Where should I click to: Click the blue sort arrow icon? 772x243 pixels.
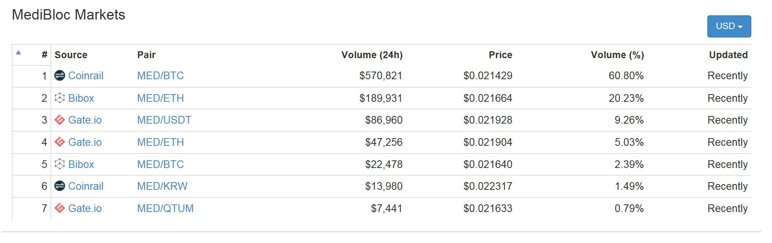click(18, 53)
